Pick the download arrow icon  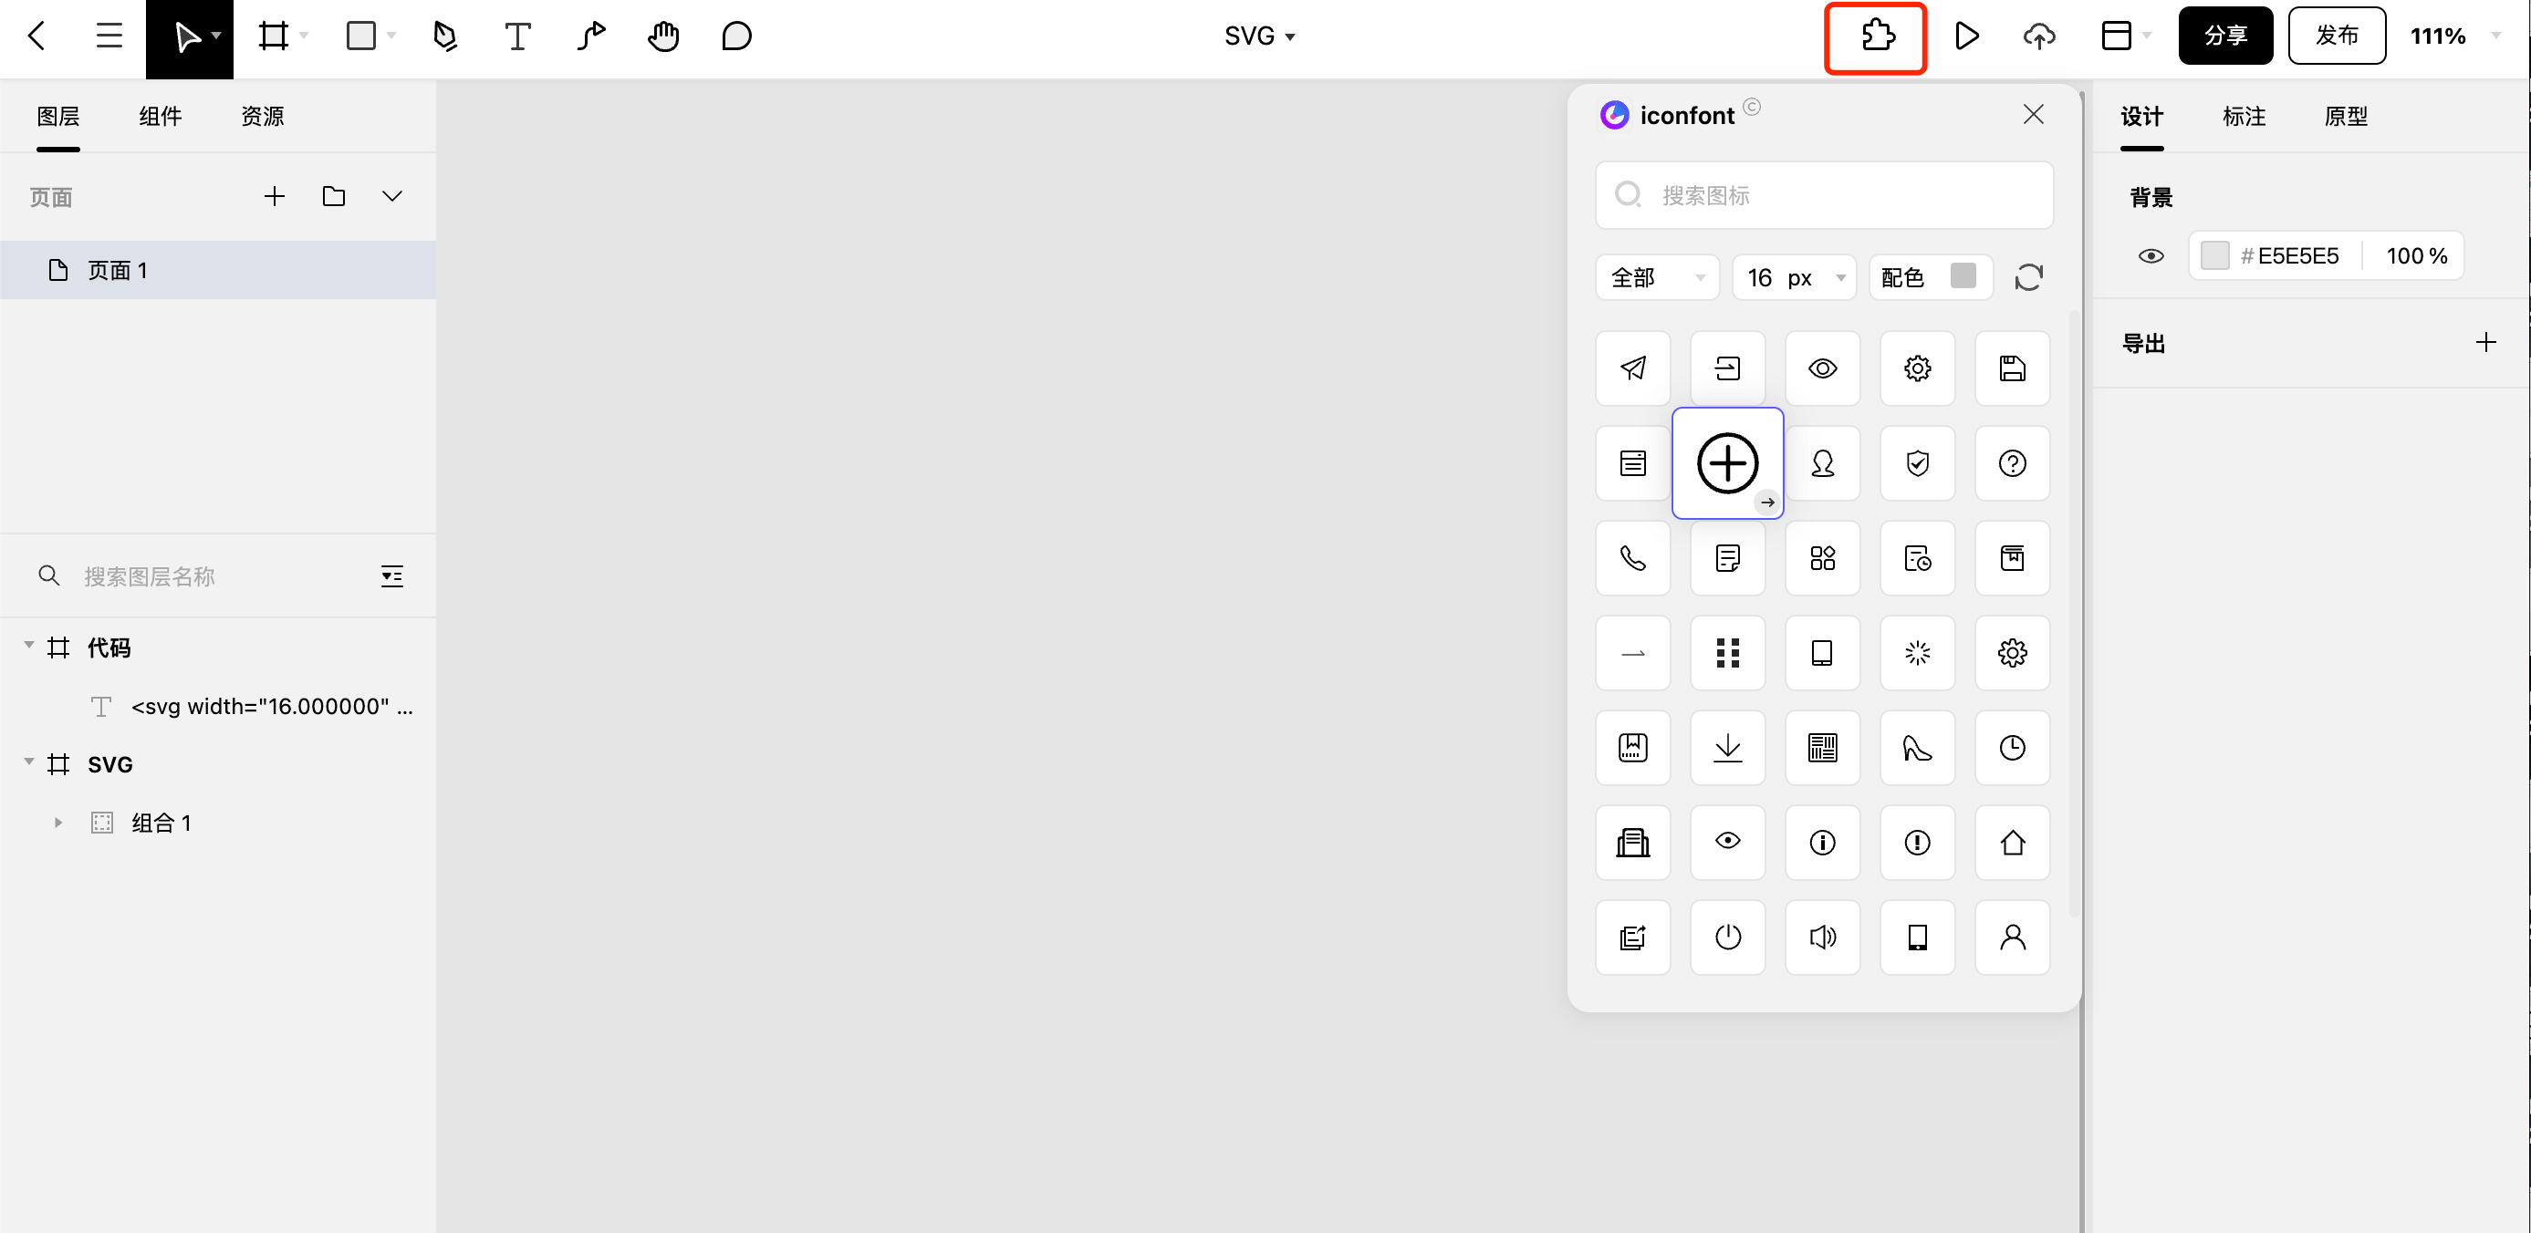coord(1727,748)
